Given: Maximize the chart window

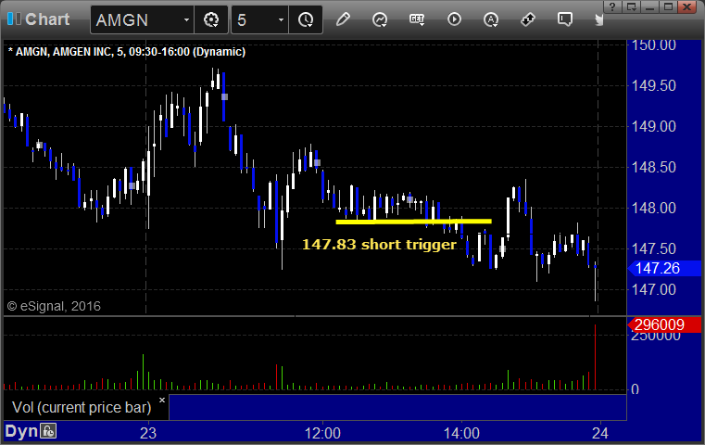Looking at the screenshot, I should coord(668,6).
